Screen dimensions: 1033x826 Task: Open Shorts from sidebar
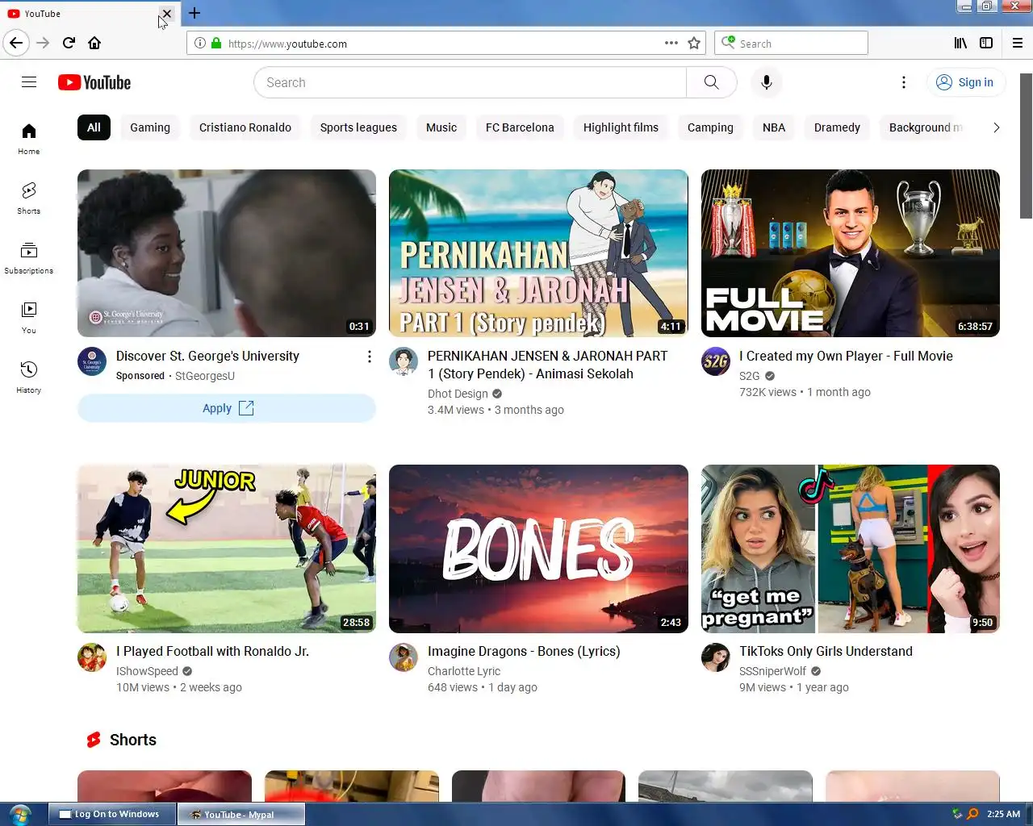pyautogui.click(x=29, y=198)
